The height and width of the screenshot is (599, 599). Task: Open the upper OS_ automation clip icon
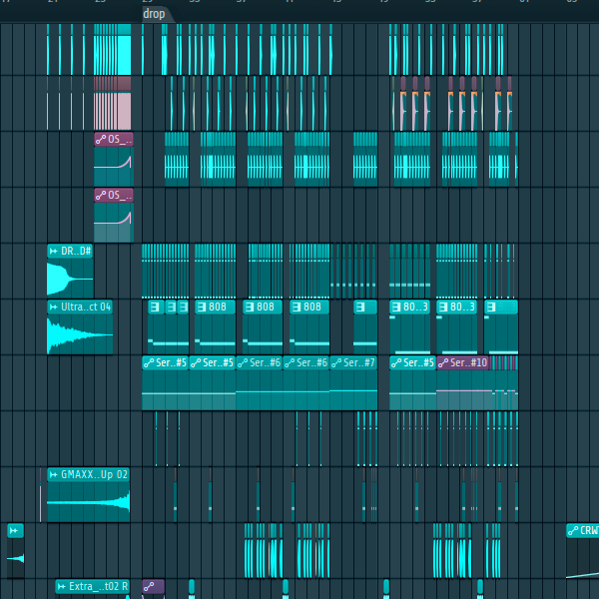[x=101, y=140]
